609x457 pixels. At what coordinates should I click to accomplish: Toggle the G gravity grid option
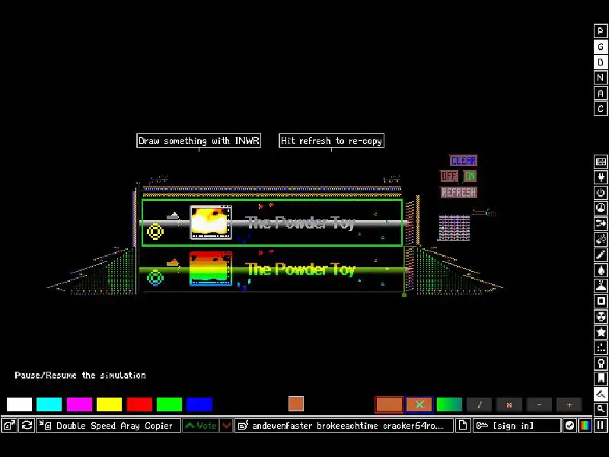[601, 46]
